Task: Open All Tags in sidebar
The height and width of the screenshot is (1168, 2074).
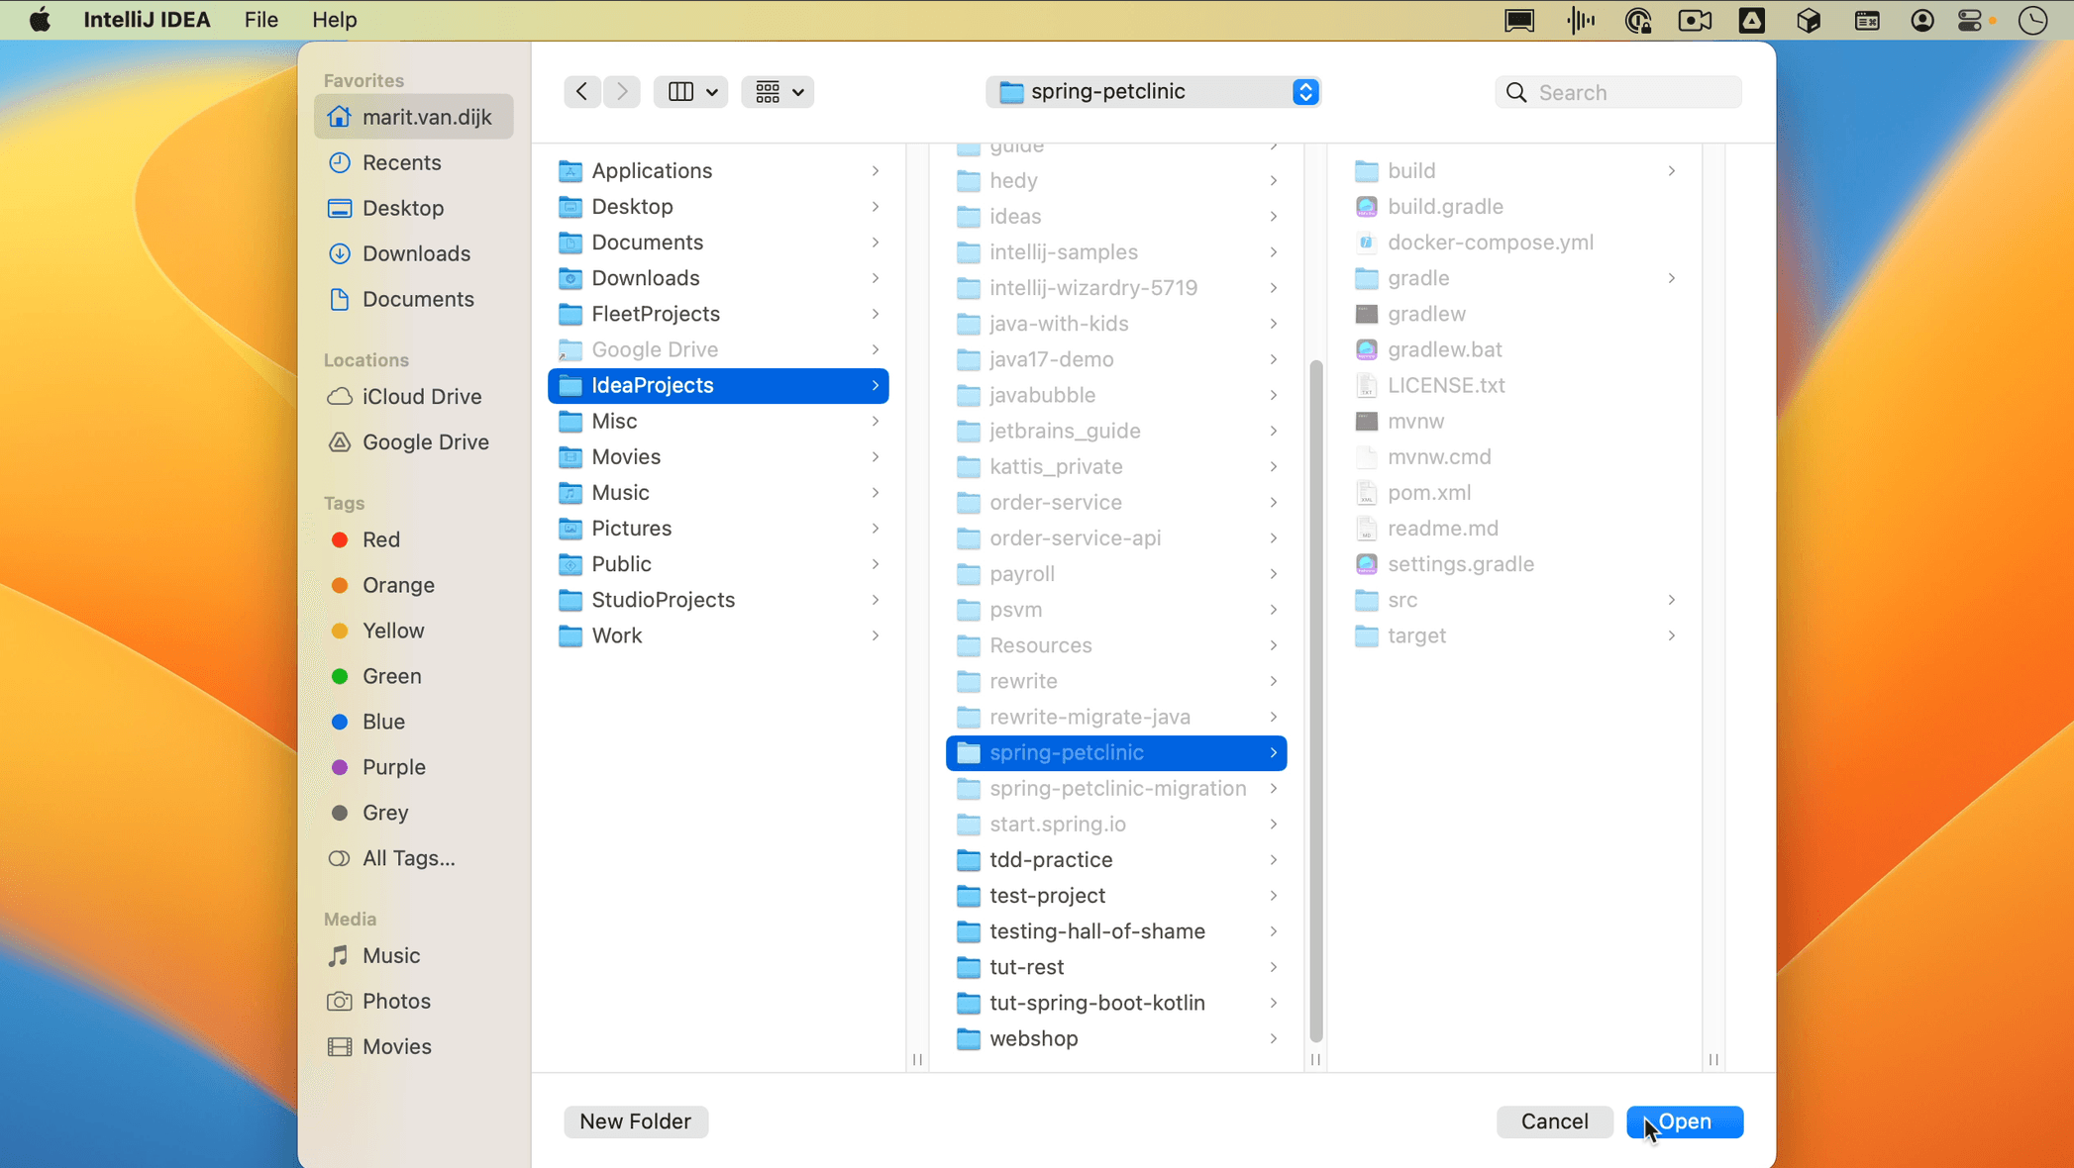Action: [x=408, y=858]
